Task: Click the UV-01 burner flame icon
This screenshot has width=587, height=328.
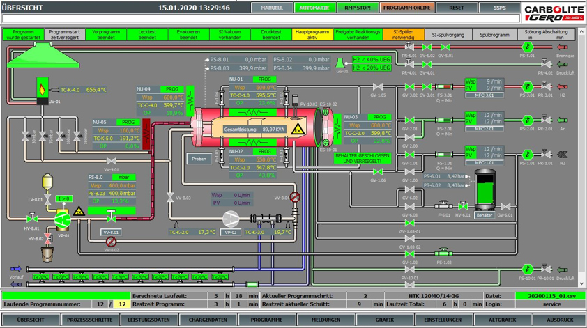Action: coord(43,90)
